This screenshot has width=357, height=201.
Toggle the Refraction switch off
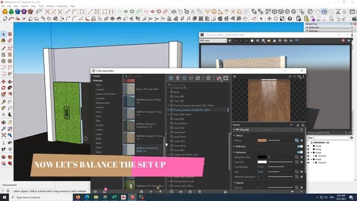tap(300, 152)
